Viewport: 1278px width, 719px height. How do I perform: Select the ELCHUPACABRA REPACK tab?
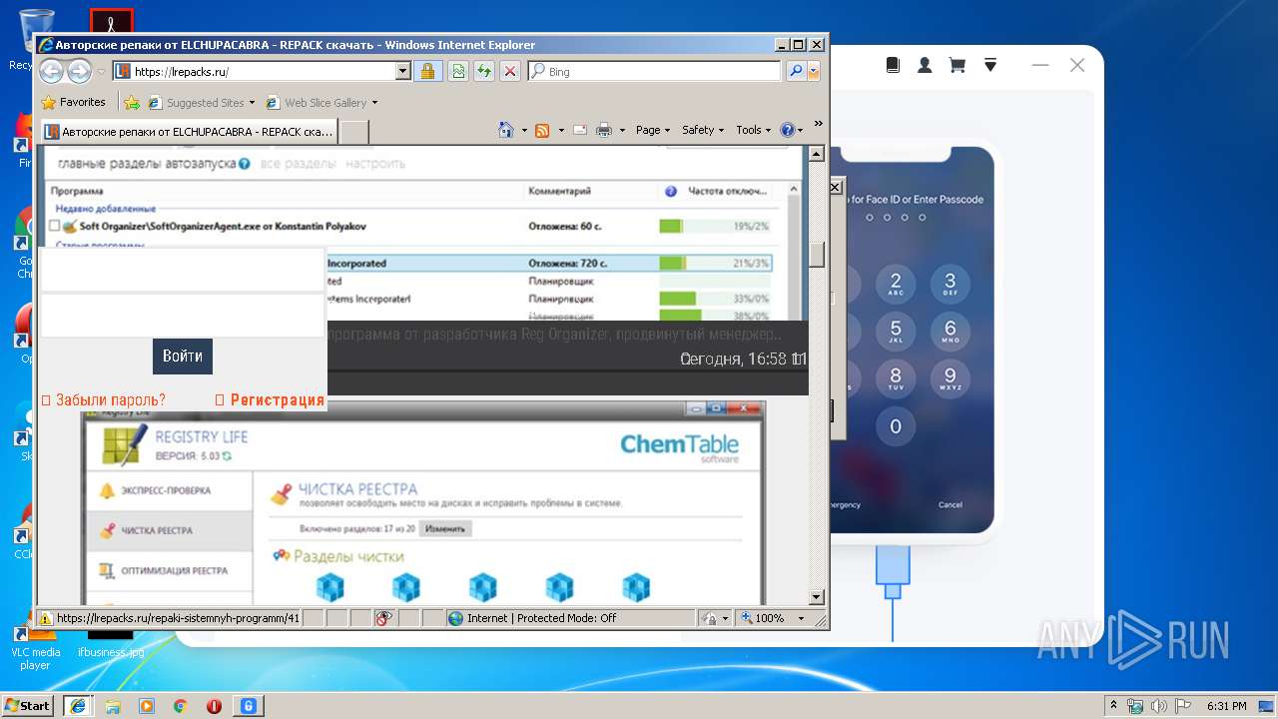pyautogui.click(x=189, y=131)
